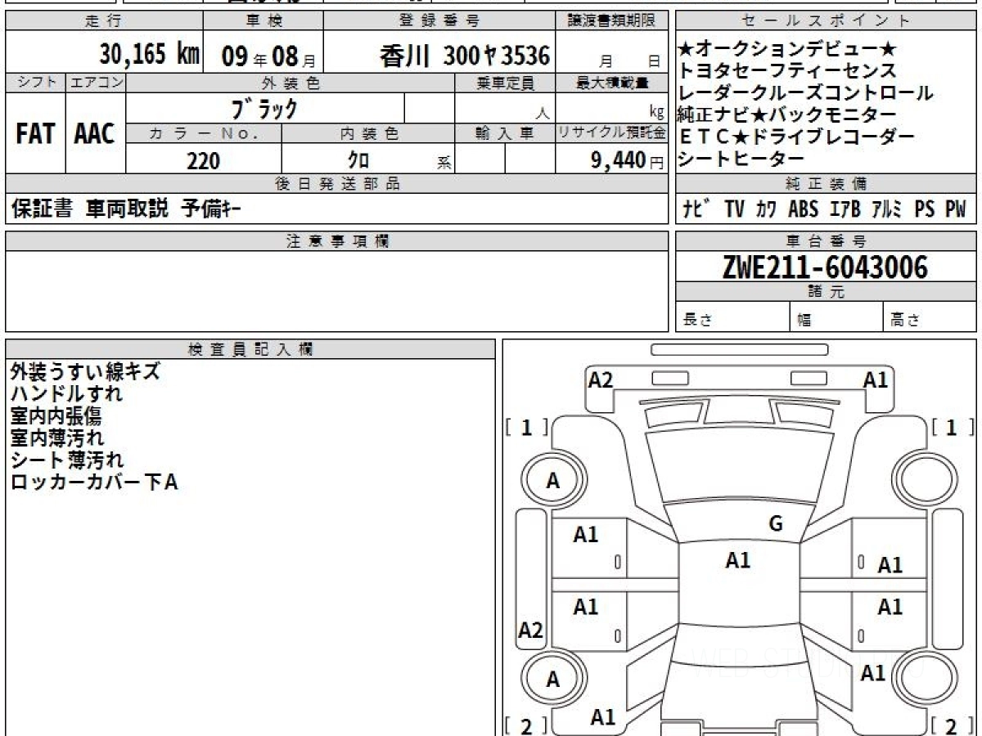Image resolution: width=982 pixels, height=736 pixels.
Task: Select the recycle deposit amount 9,440円
Action: (628, 161)
